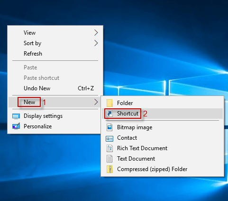Click the Display settings monitor icon

point(16,116)
